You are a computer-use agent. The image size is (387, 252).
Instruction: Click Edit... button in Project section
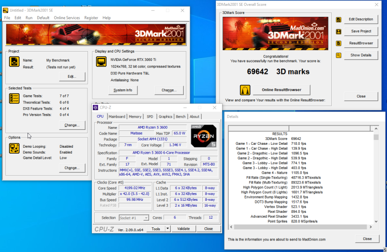72,77
